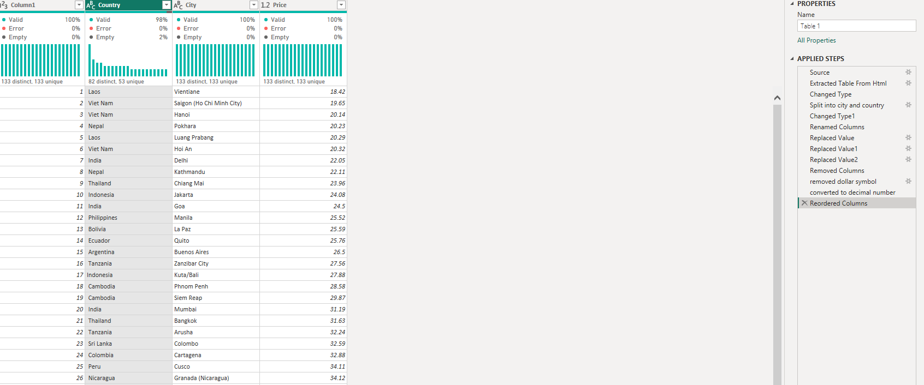Click the Ecuador country cell
924x385 pixels.
click(x=128, y=240)
